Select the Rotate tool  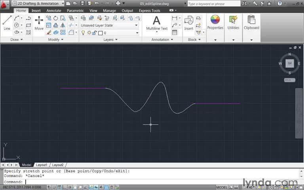(x=56, y=18)
